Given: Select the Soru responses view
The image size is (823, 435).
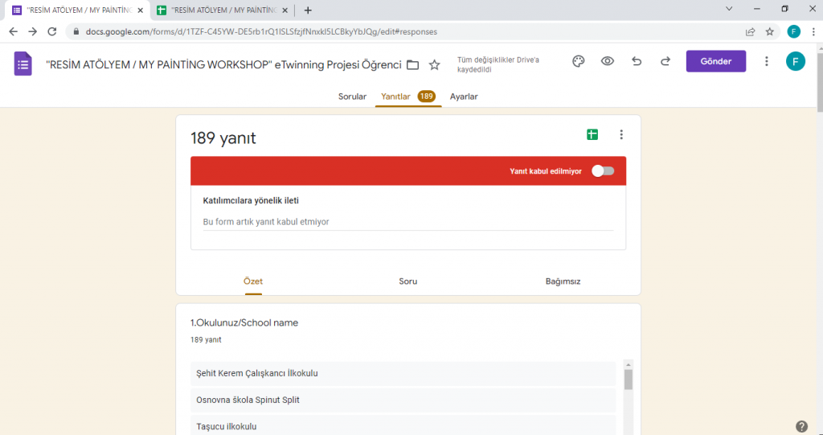Looking at the screenshot, I should [x=407, y=281].
